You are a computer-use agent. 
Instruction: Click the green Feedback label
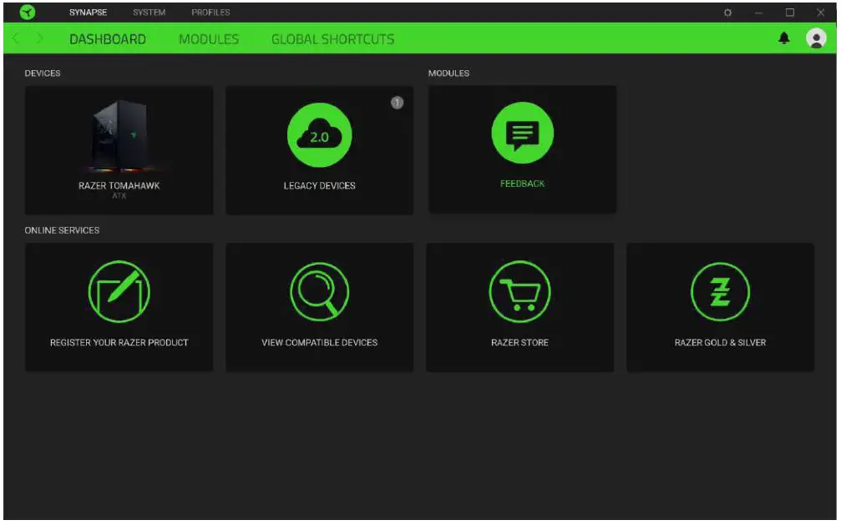[x=523, y=184]
